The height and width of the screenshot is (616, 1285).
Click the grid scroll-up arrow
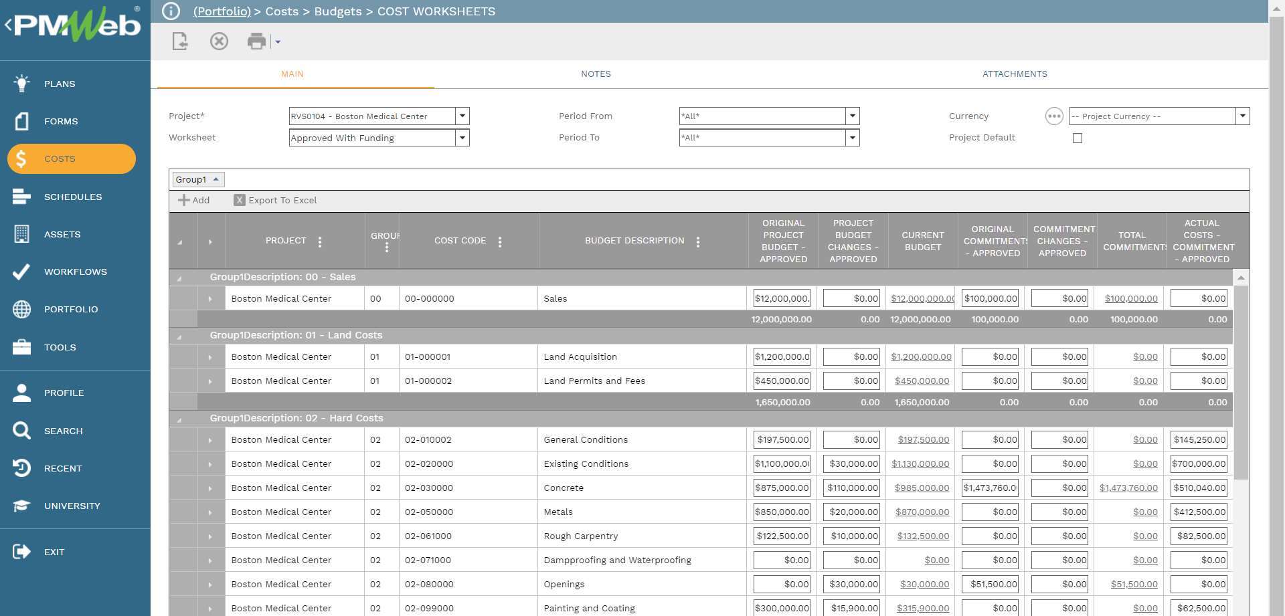1241,278
